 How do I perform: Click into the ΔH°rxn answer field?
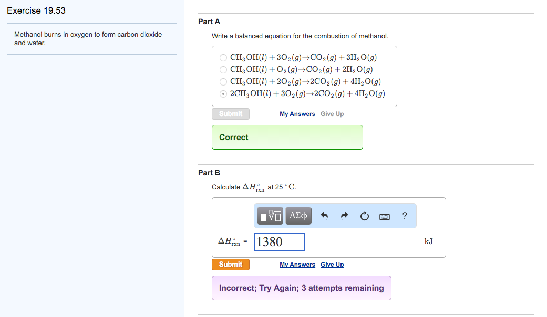(279, 242)
